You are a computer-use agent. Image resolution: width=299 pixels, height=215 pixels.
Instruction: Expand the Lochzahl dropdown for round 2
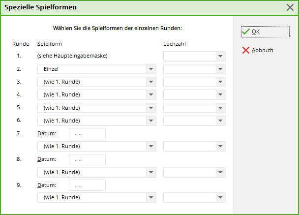click(x=220, y=69)
